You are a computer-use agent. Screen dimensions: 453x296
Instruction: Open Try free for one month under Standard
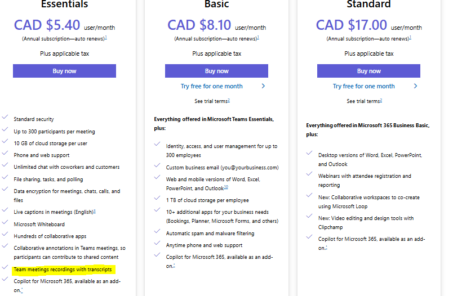pos(364,86)
